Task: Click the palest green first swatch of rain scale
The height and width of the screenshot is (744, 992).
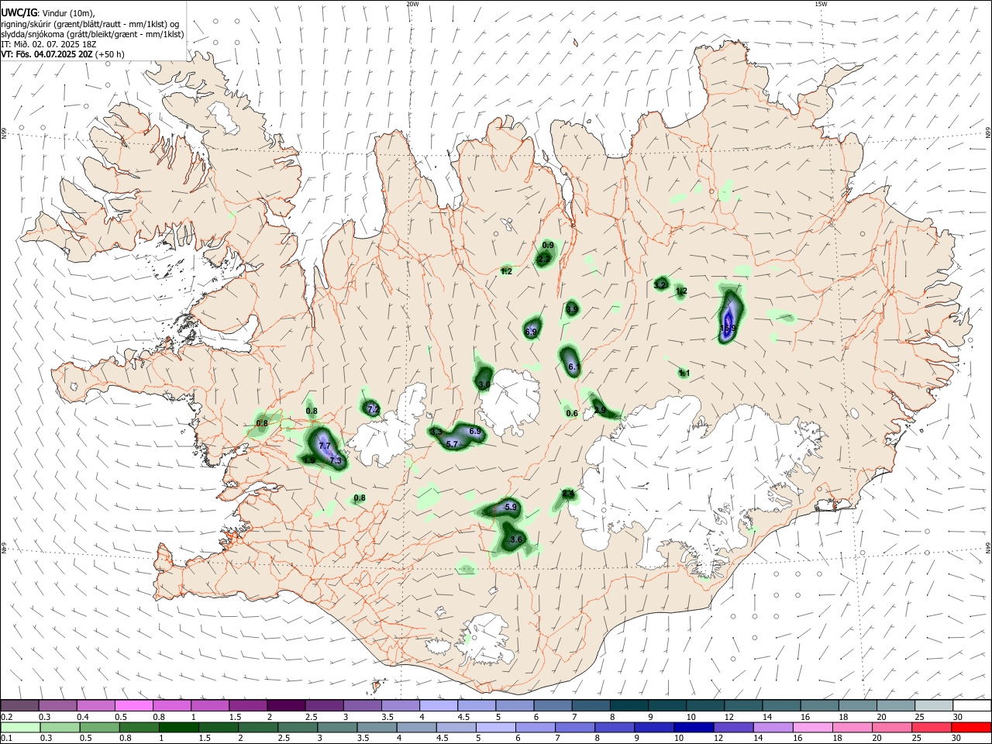Action: (x=20, y=728)
